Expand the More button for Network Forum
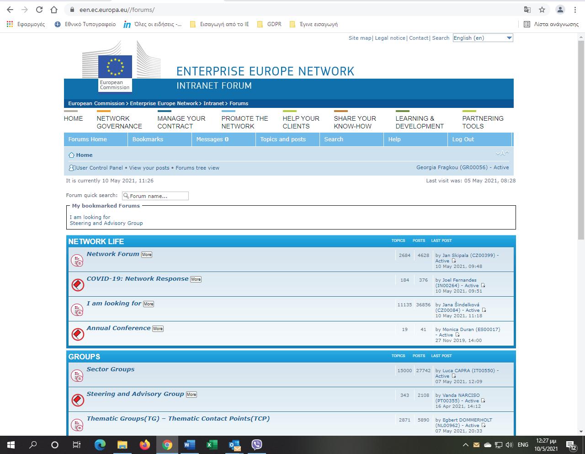 (147, 255)
